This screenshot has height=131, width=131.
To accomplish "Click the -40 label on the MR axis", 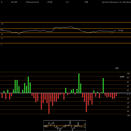I will click(128, 103).
